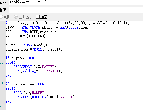The height and width of the screenshot is (110, 143).
Task: Click the 'input' keyword in the first code line
Action: point(10,23)
